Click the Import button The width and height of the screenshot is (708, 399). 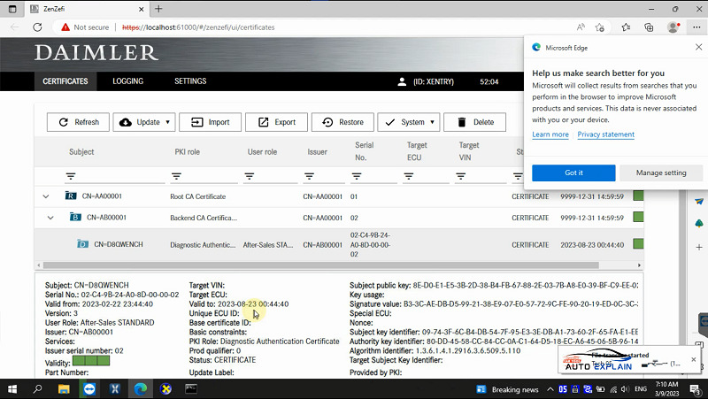pos(210,122)
